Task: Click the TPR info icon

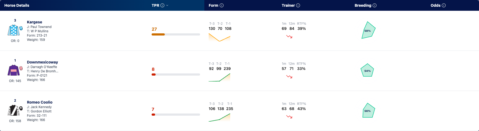Action: click(x=162, y=5)
